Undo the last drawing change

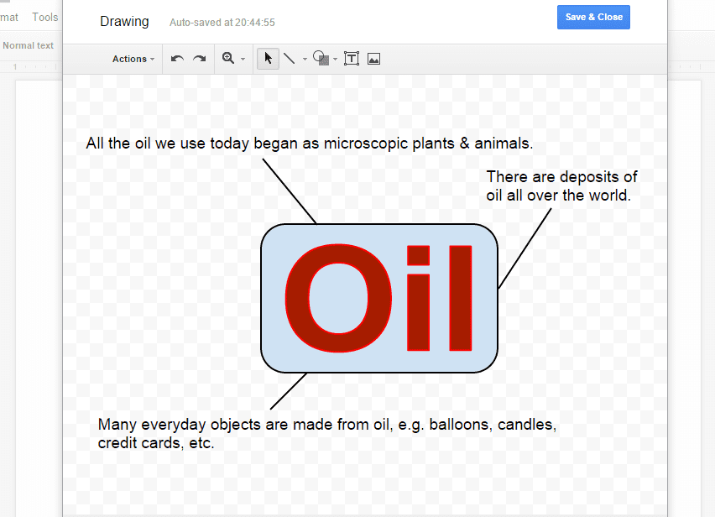click(177, 59)
